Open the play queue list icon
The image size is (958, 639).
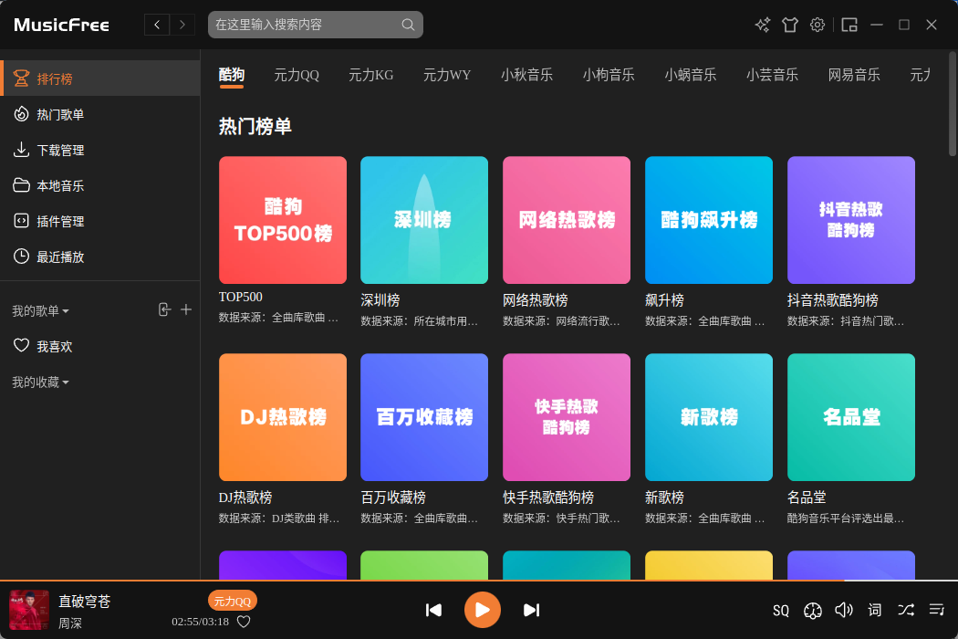coord(937,610)
